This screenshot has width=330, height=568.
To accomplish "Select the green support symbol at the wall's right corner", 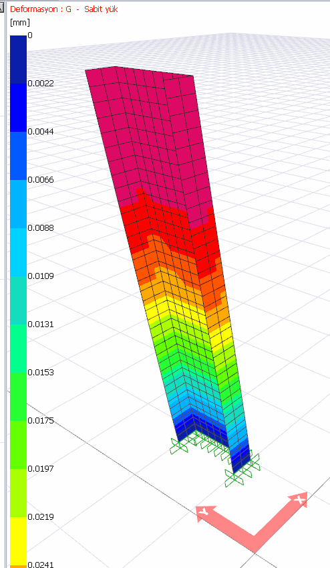I will coord(242,470).
